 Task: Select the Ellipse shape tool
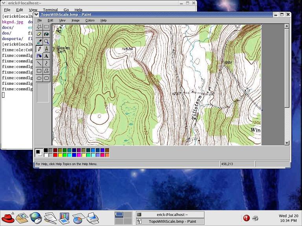pos(39,78)
